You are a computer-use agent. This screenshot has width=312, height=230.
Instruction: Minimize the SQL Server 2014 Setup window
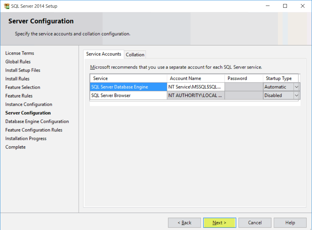268,6
